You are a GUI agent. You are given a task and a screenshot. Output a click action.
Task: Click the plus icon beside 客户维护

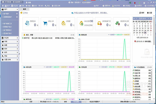(17, 14)
